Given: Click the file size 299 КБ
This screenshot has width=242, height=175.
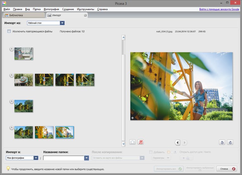Looking at the screenshot, I should pos(202,31).
